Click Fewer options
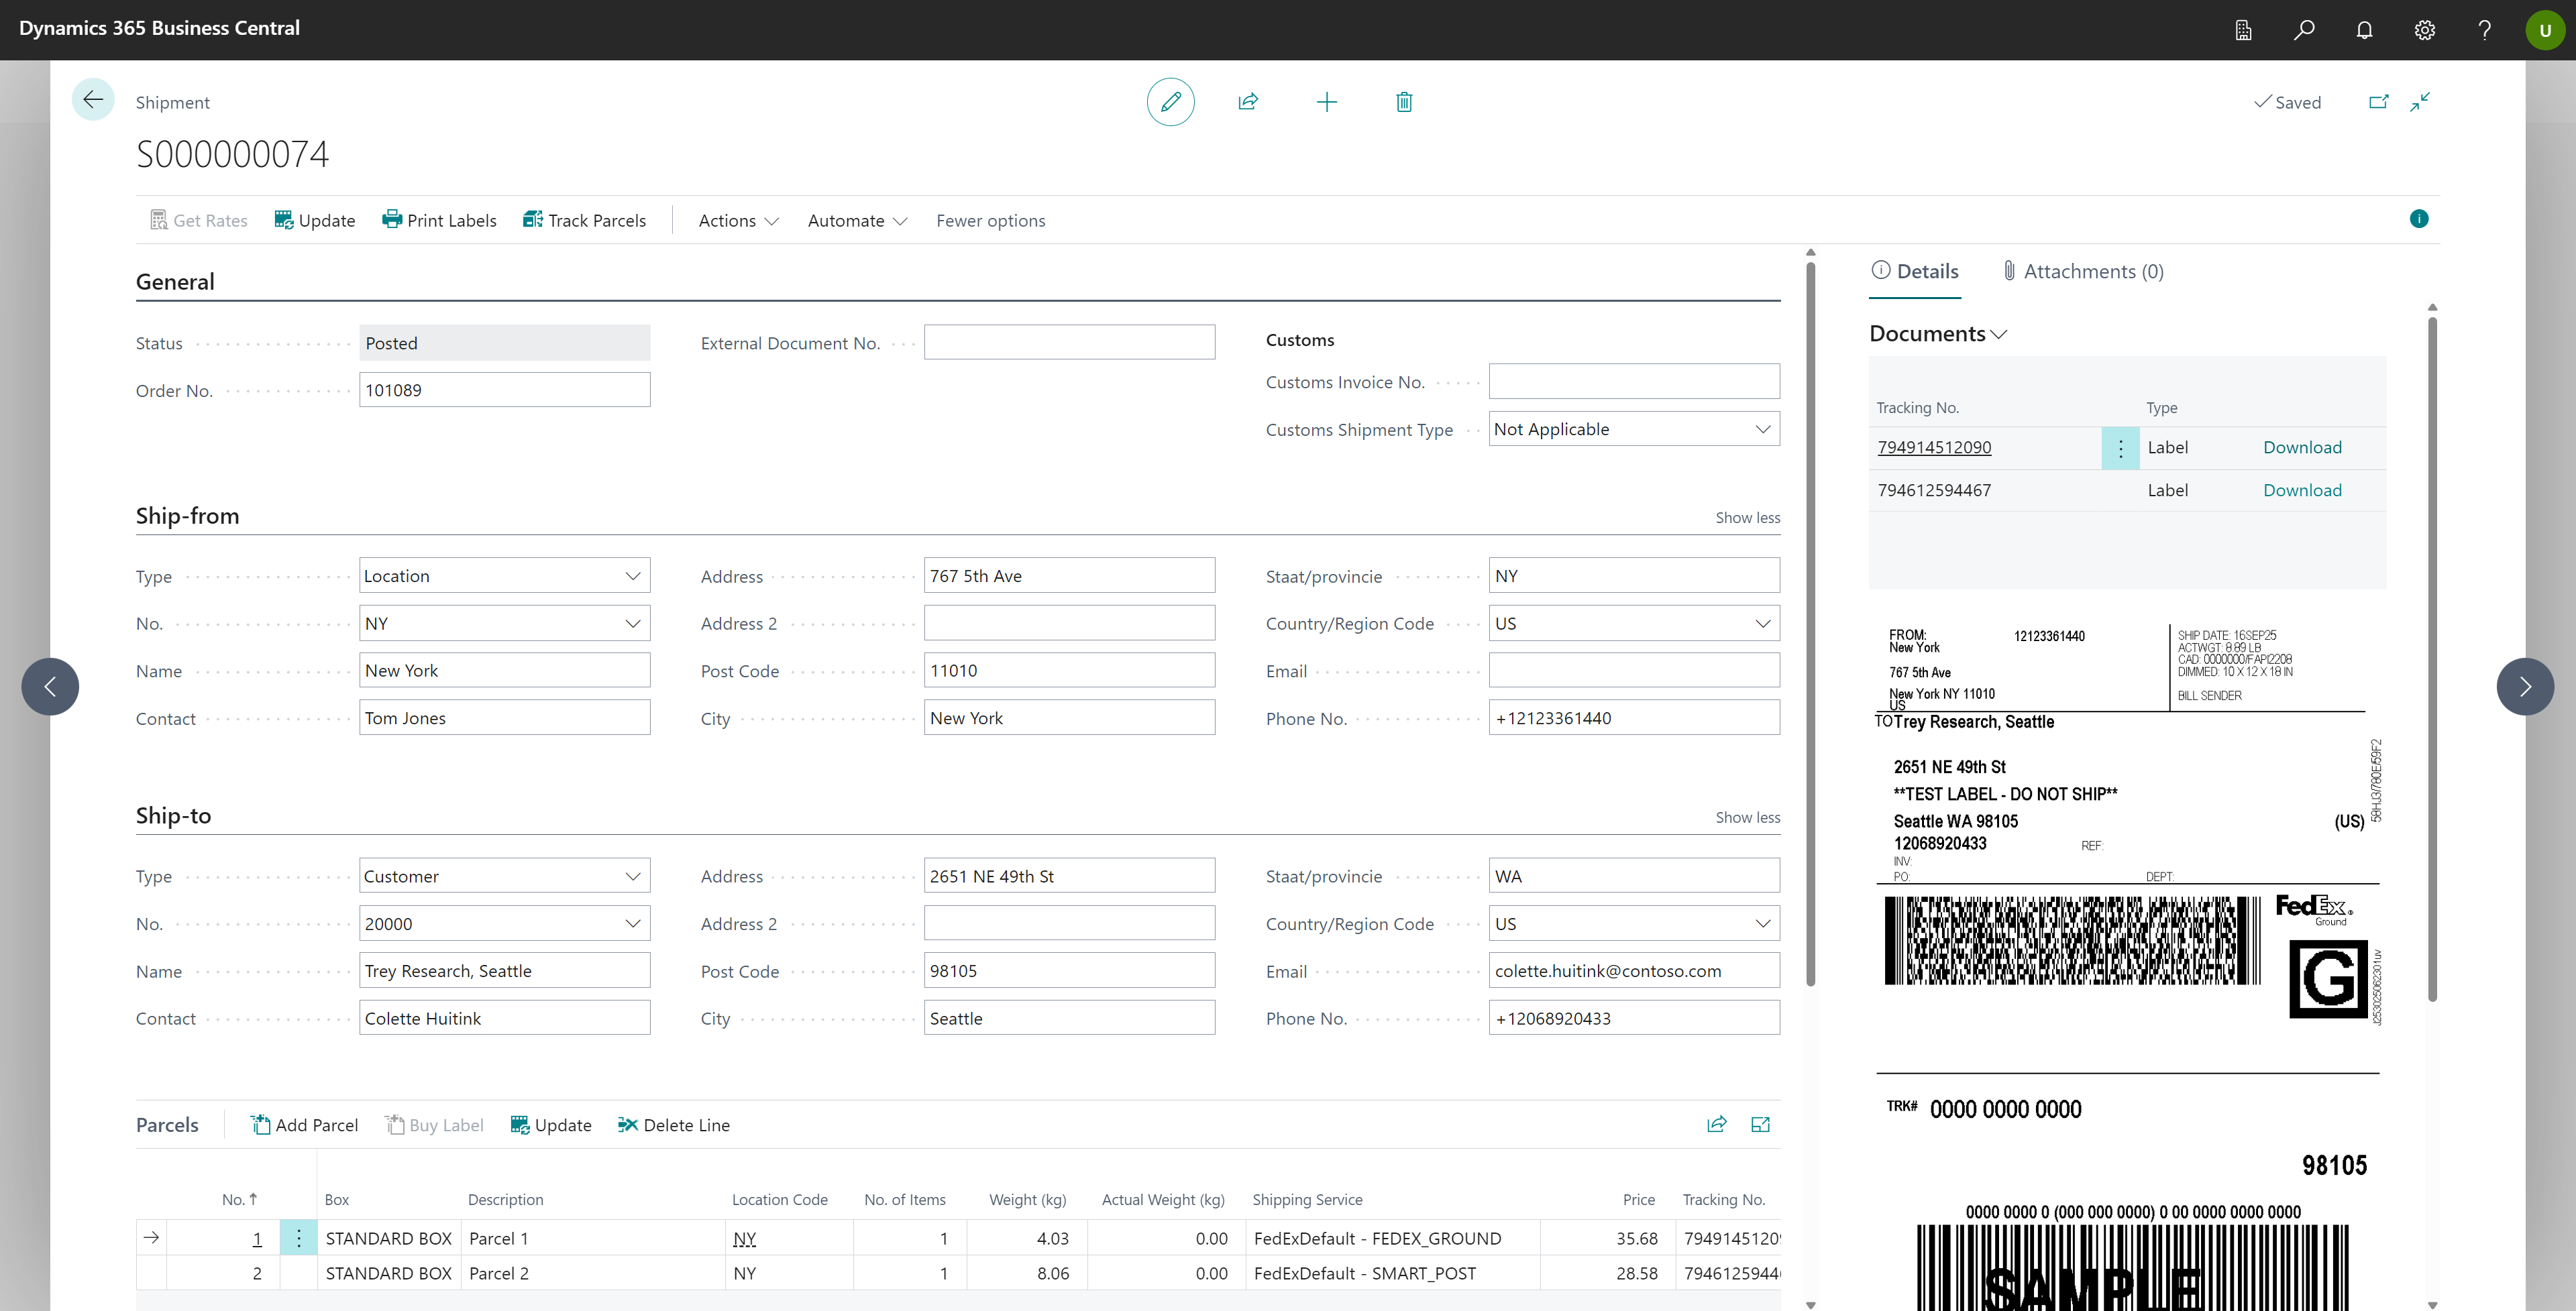Screen dimensions: 2576x1311 [x=990, y=220]
